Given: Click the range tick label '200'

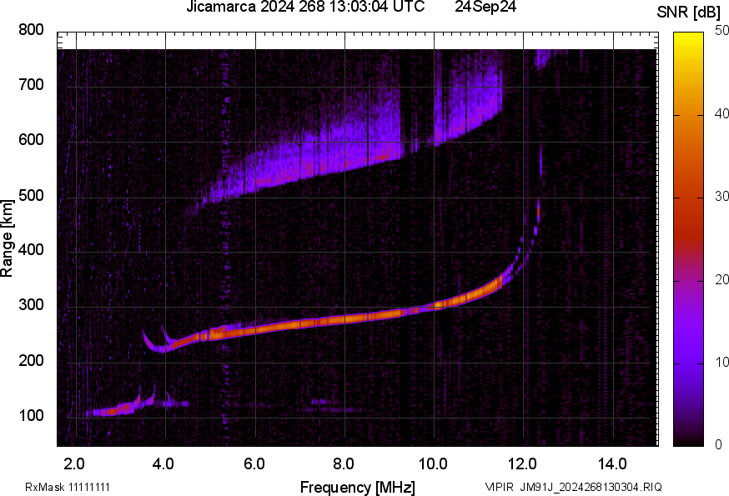Looking at the screenshot, I should point(31,360).
